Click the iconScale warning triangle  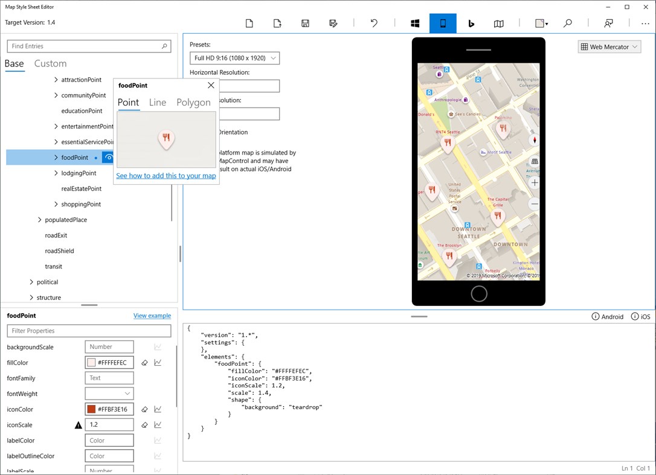pos(79,426)
